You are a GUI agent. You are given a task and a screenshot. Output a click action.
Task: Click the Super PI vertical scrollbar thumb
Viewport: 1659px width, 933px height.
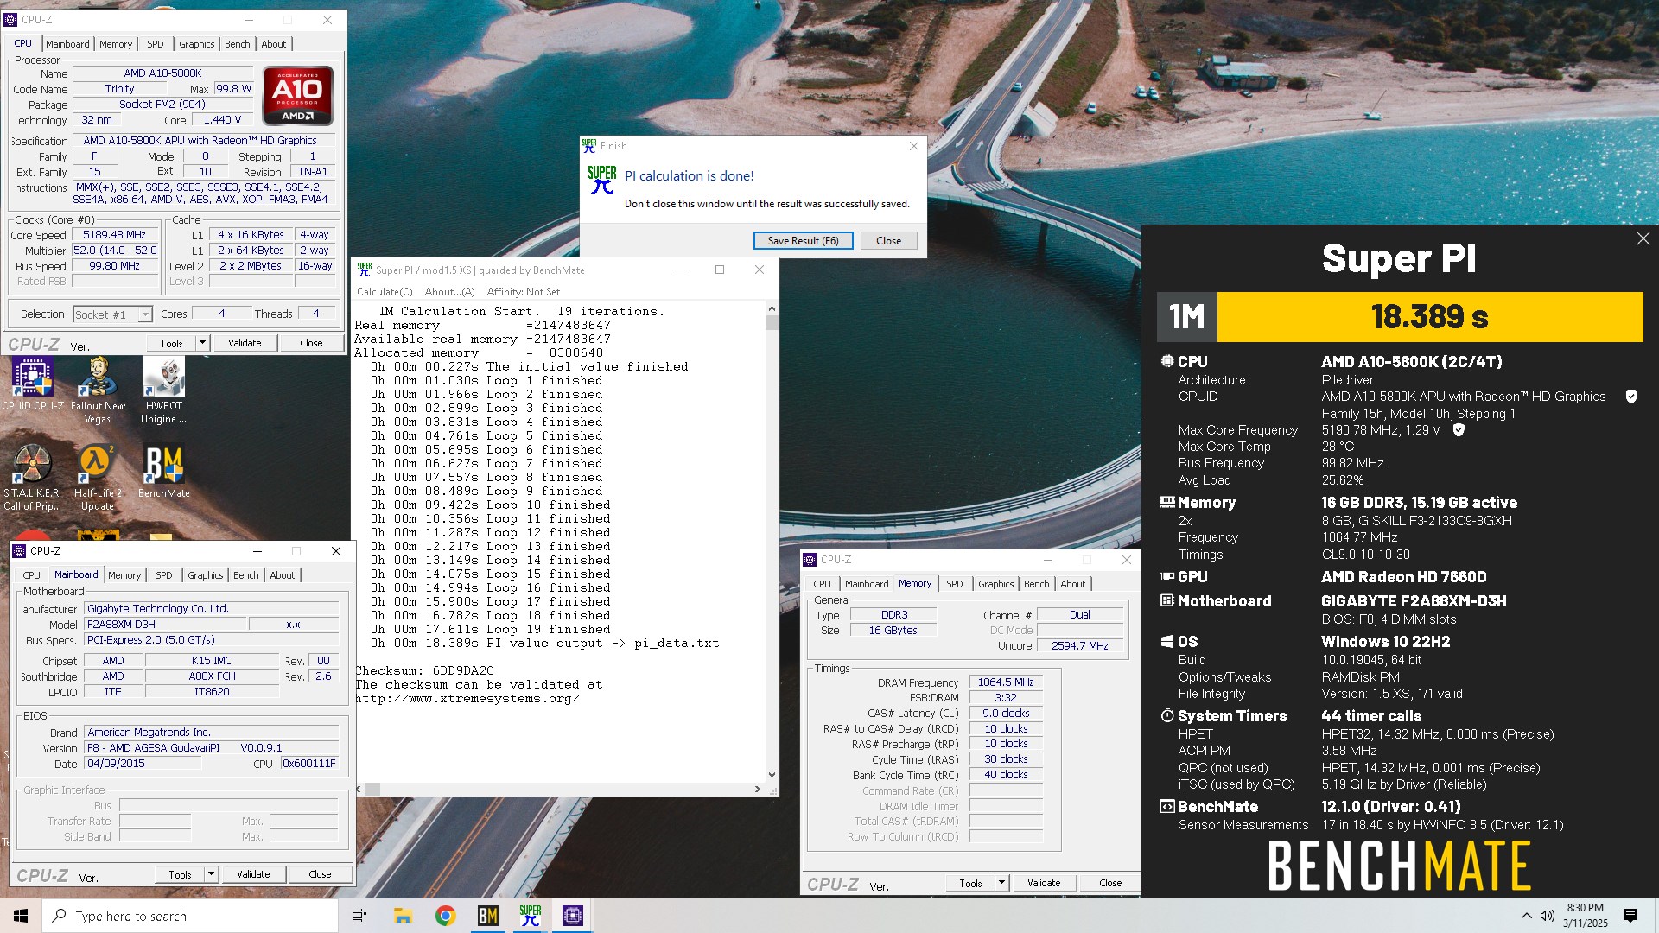pyautogui.click(x=771, y=323)
